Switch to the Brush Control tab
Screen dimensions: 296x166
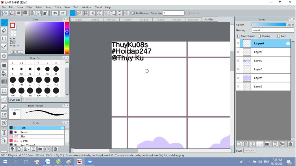point(30,99)
